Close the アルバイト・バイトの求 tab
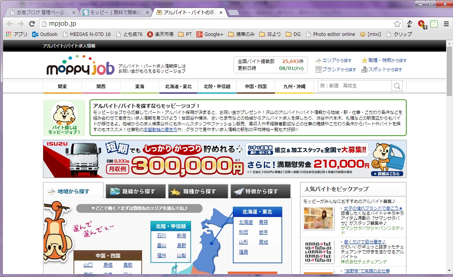The width and height of the screenshot is (453, 277). coord(221,13)
